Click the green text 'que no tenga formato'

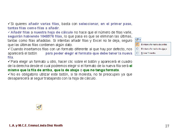(101, 70)
